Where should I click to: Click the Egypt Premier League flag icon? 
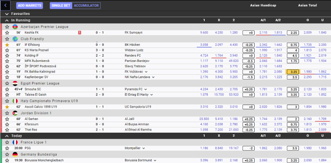tap(15, 83)
